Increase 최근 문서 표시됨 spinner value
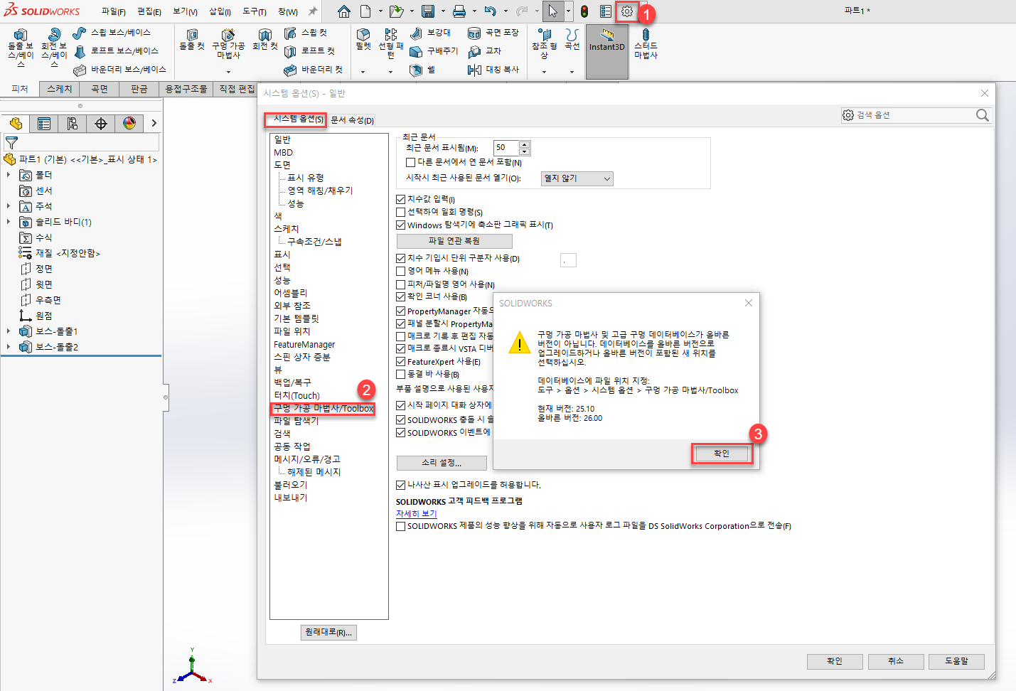This screenshot has height=691, width=1016. click(525, 144)
